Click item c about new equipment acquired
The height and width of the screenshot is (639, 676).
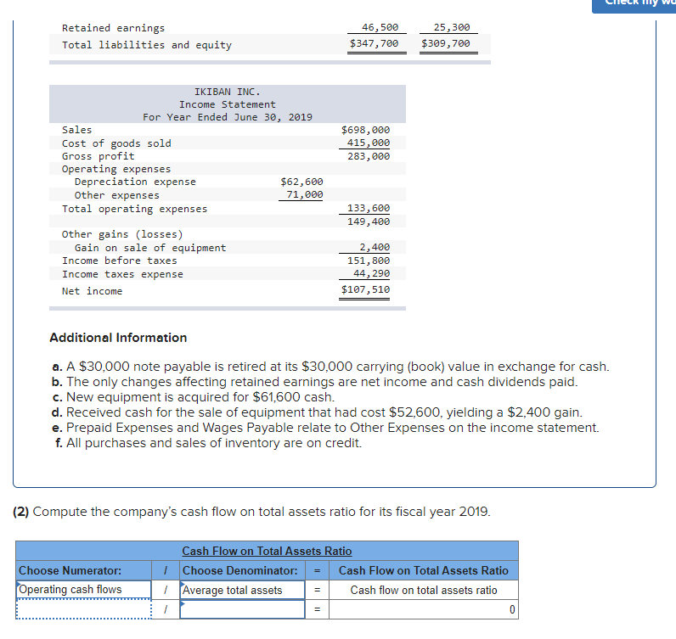[x=193, y=397]
